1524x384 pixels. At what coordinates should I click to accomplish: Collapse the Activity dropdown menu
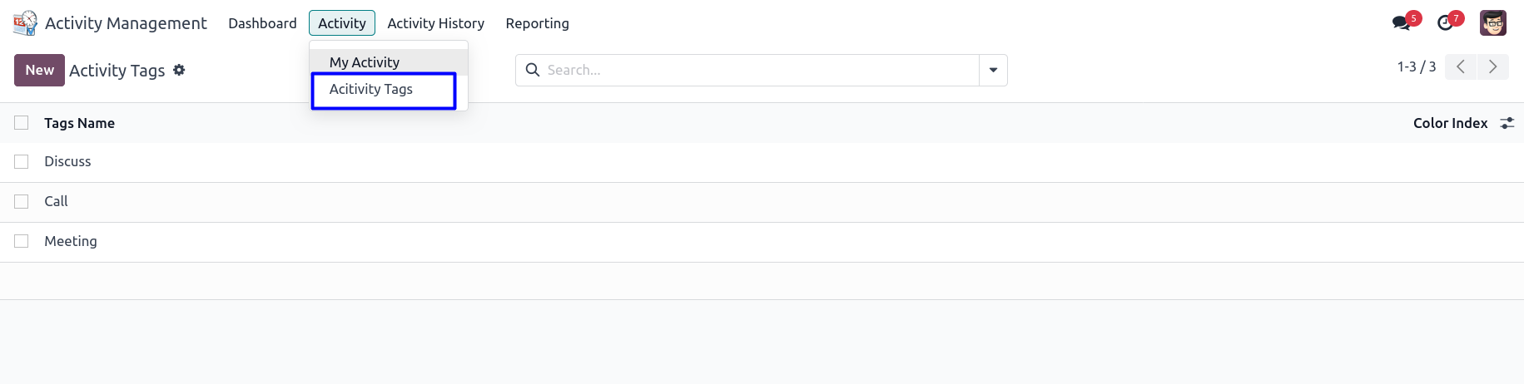tap(342, 23)
